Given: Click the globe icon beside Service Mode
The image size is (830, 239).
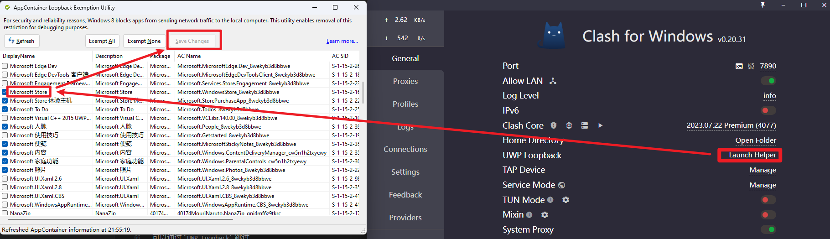Looking at the screenshot, I should coord(561,185).
